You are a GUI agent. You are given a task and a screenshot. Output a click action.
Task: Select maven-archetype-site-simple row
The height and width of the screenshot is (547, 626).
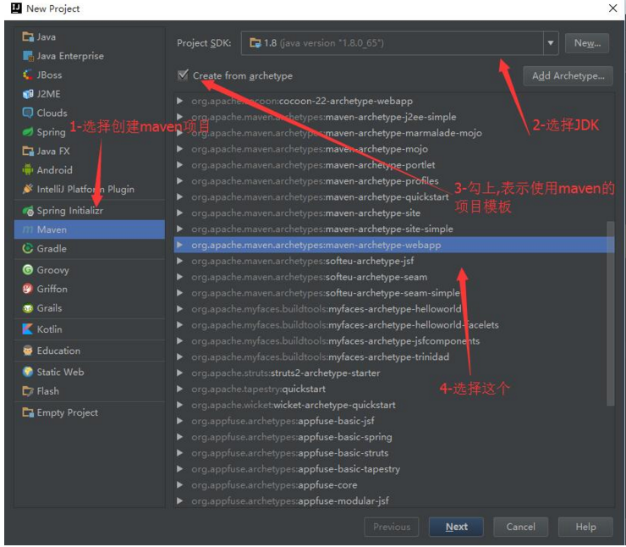click(x=394, y=229)
